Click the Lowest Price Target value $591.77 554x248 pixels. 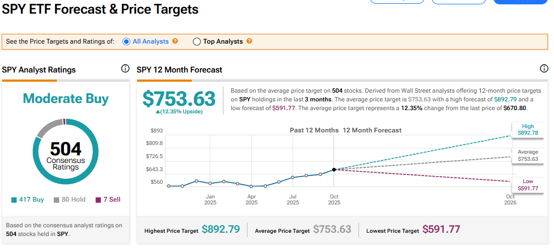click(x=441, y=229)
